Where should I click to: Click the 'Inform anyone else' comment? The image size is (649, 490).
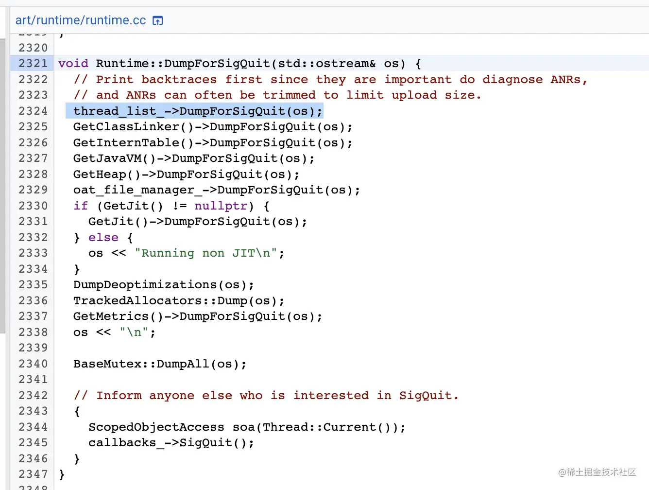click(266, 395)
